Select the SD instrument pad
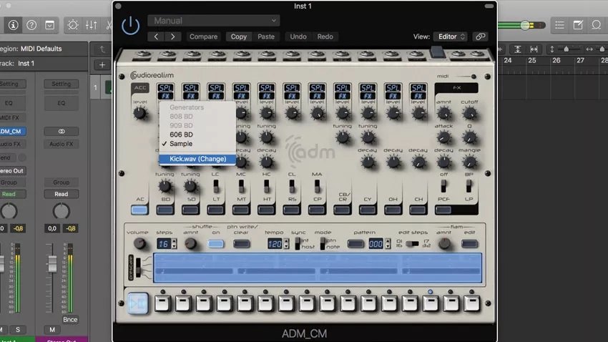 [190, 210]
